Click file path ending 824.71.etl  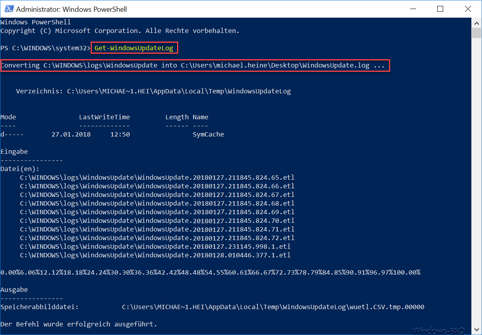point(157,229)
